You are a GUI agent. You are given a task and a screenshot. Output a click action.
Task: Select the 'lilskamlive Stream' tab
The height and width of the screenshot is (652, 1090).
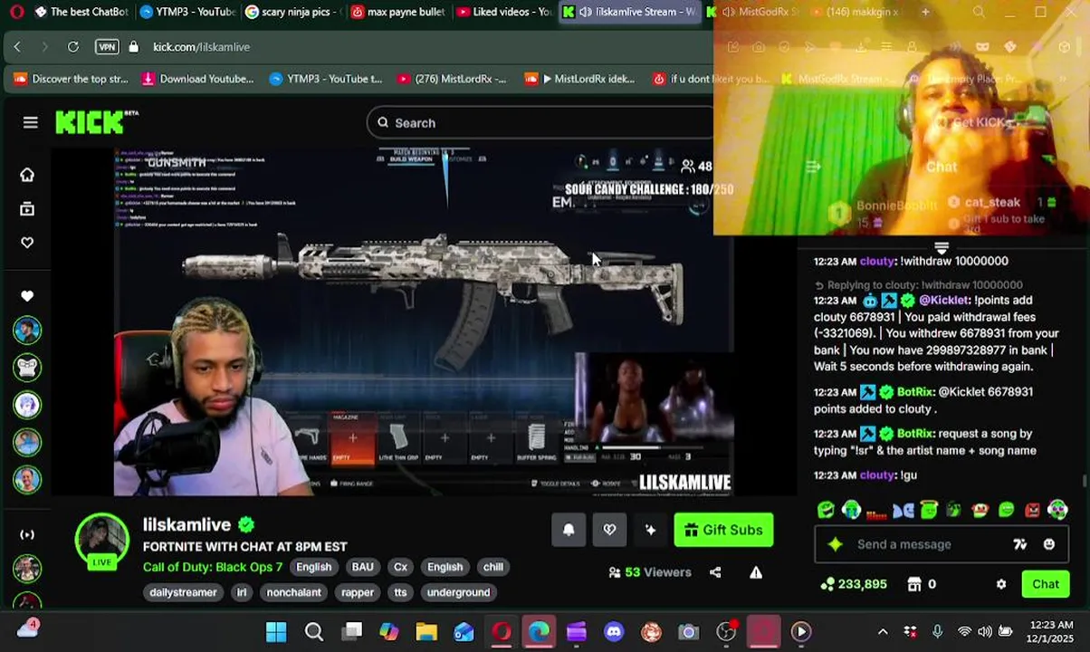point(629,12)
